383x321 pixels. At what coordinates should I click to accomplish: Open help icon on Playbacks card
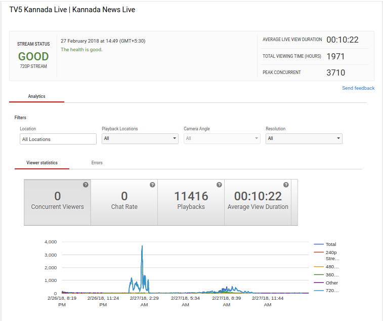coord(219,185)
